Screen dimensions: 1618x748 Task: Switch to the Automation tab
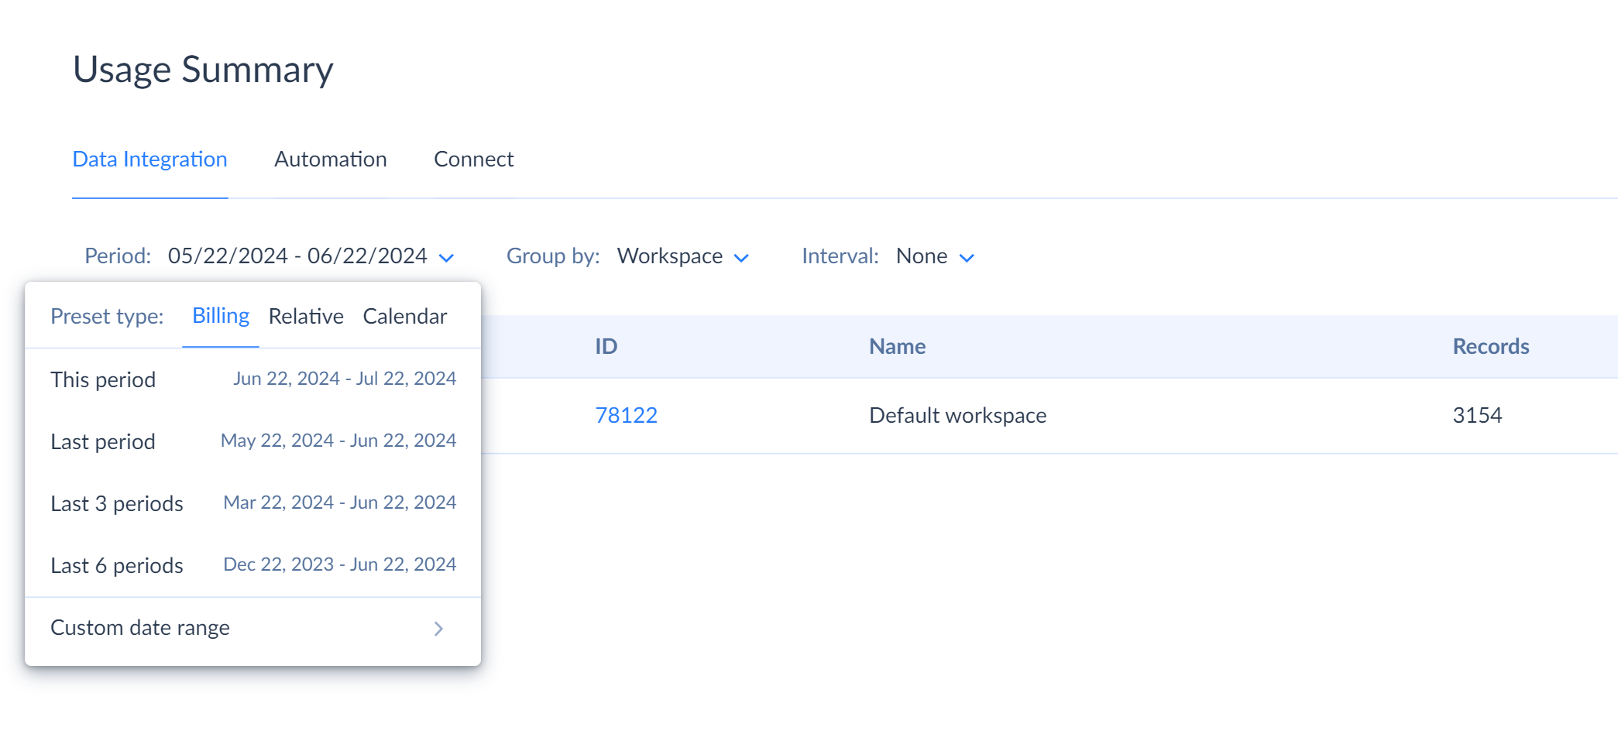coord(330,159)
